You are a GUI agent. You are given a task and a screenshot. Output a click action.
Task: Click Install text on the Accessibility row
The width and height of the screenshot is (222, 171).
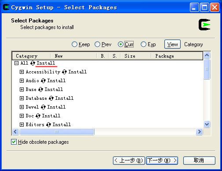point(77,72)
